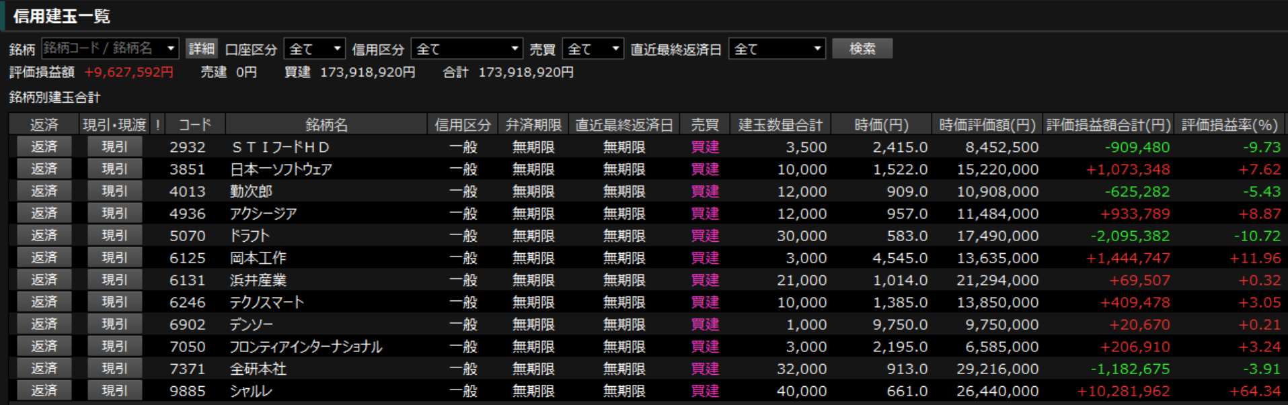Image resolution: width=1288 pixels, height=405 pixels.
Task: Click the 詳細 button
Action: coord(201,48)
